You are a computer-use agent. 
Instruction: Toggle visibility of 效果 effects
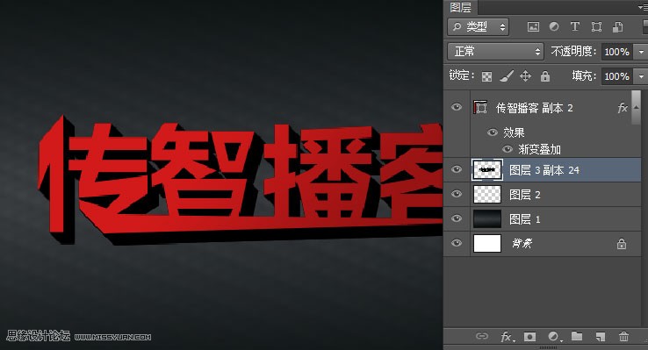pos(492,132)
